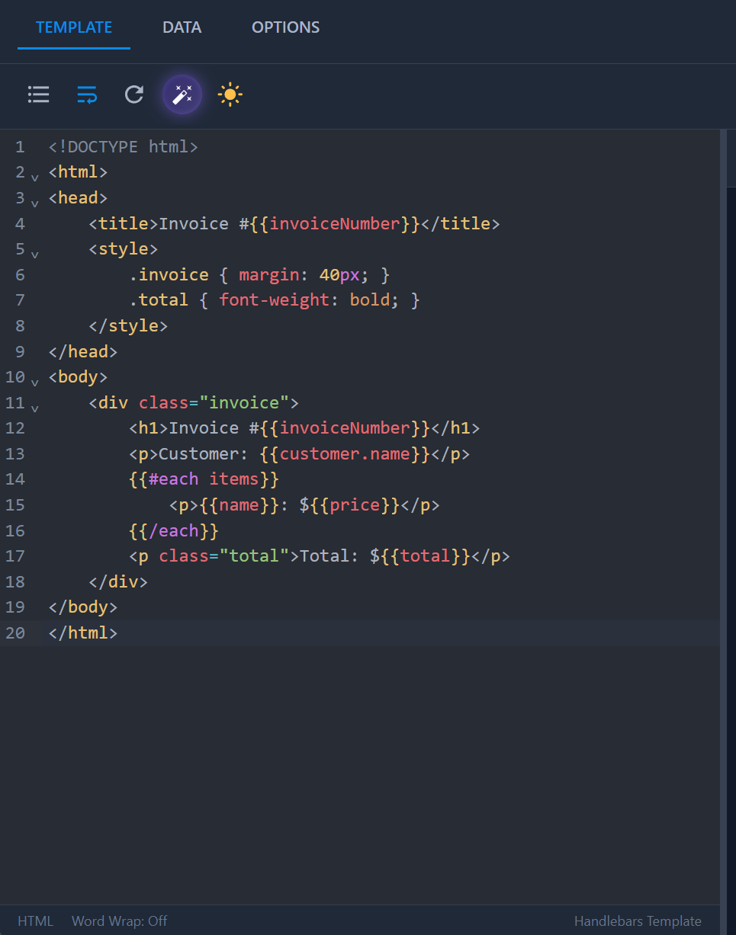The image size is (736, 935).
Task: Collapse the body element fold chevron
Action: (34, 381)
